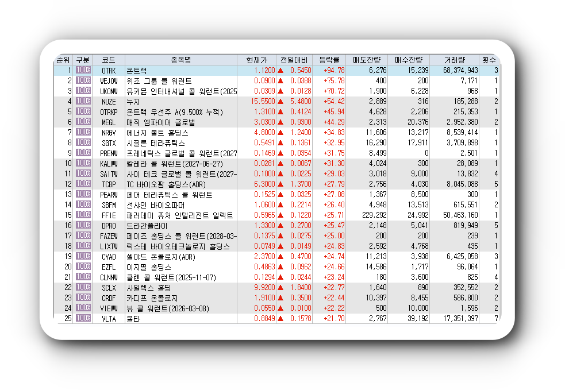Select stock name 에너지 볼트 홀딩스
The height and width of the screenshot is (390, 565).
pos(157,133)
